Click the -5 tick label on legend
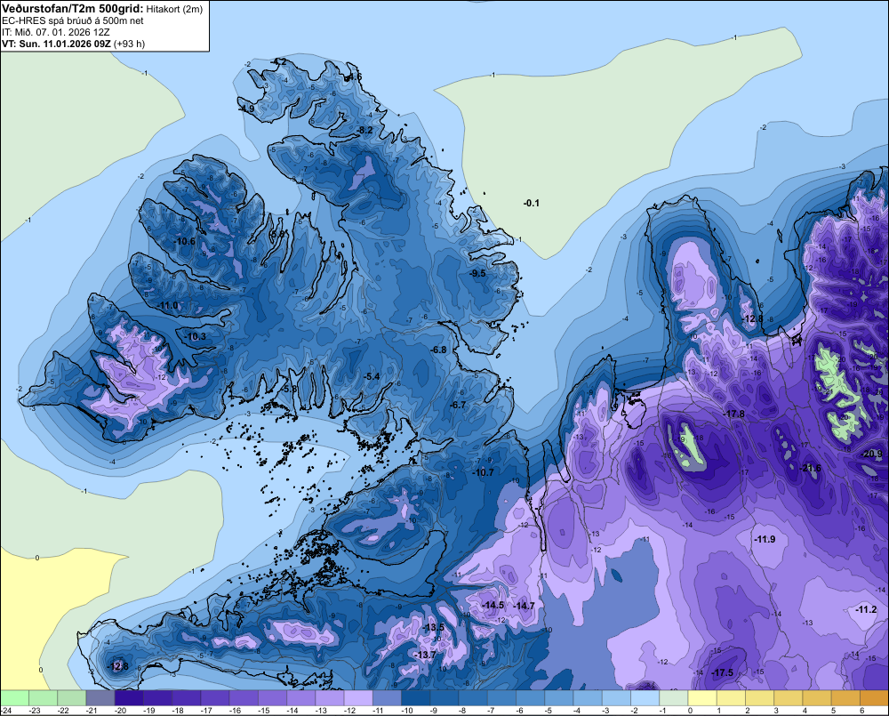 [x=549, y=711]
